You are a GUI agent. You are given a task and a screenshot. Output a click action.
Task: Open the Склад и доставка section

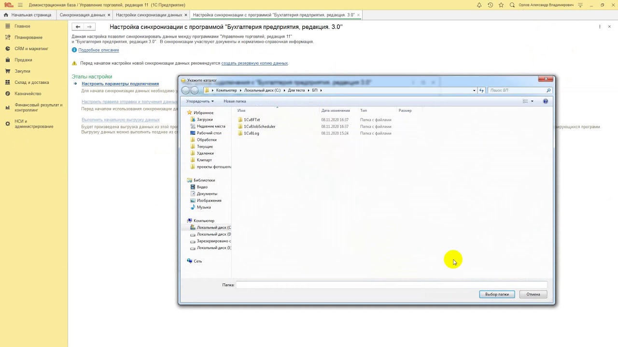coord(32,82)
